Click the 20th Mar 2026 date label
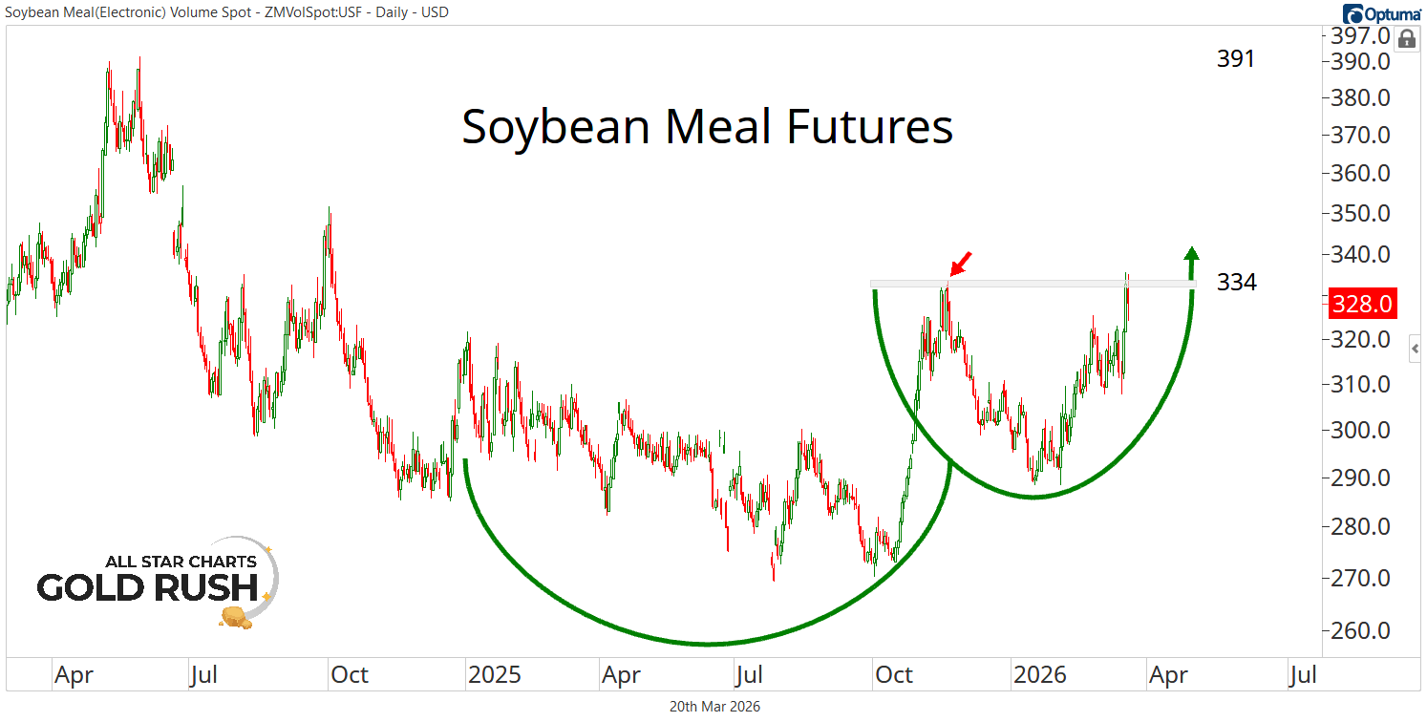 point(714,707)
